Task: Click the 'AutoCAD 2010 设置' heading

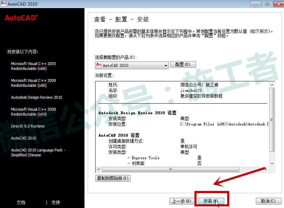Action: (119, 135)
